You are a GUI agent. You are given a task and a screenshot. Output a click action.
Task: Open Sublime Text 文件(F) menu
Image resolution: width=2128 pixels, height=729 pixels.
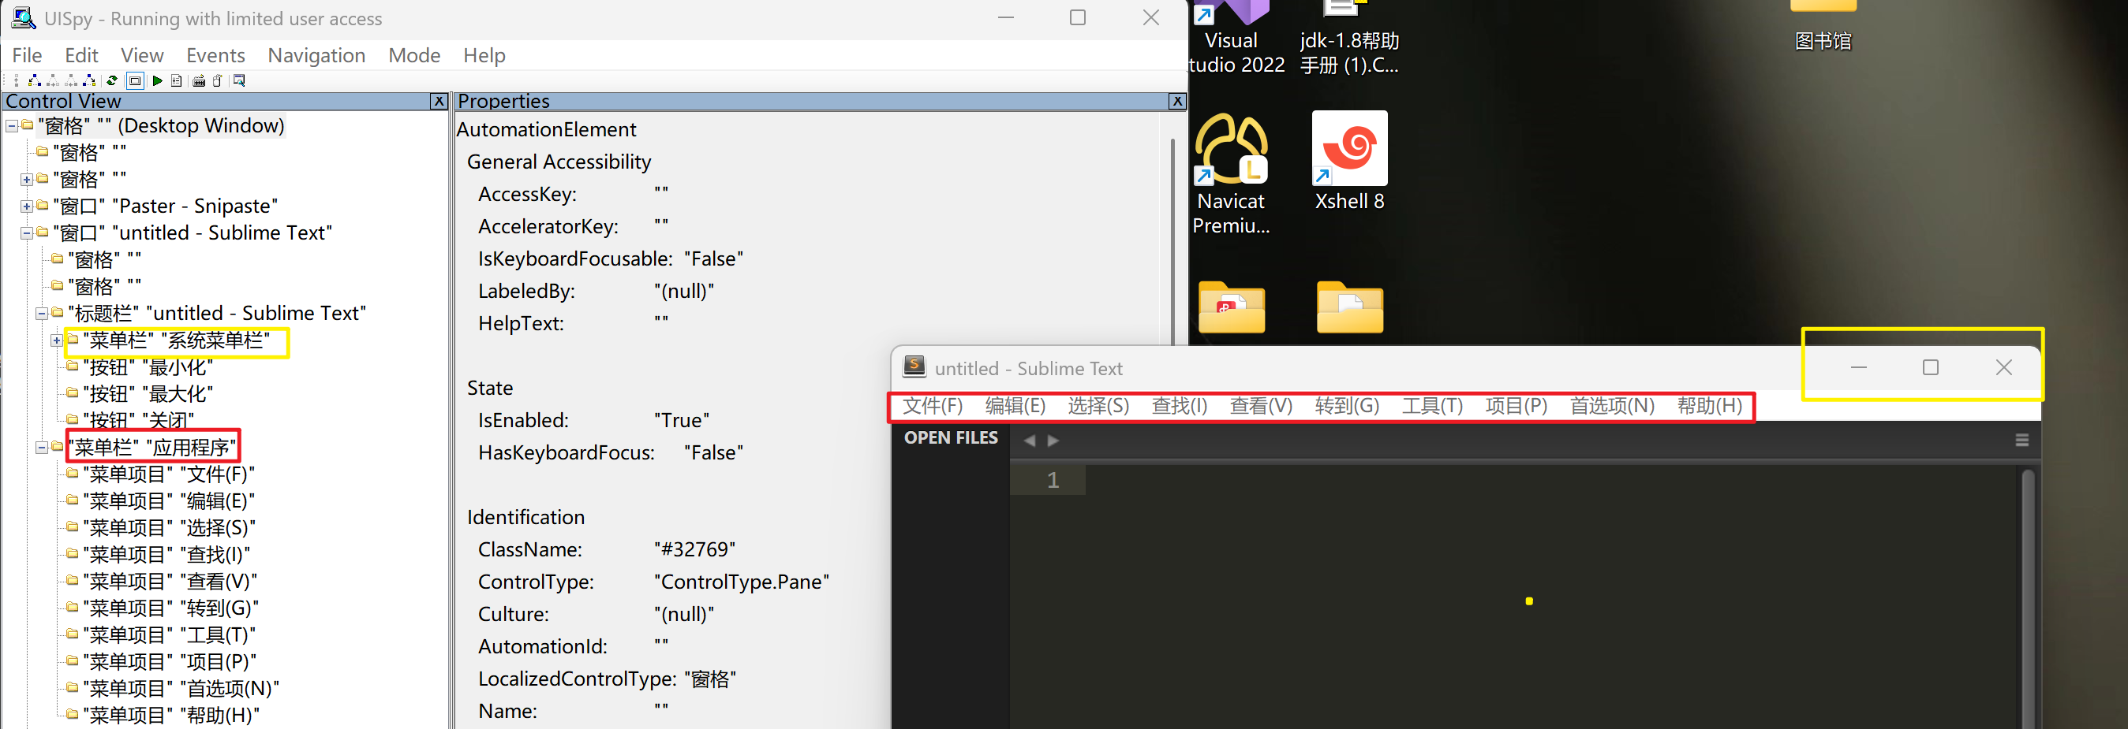click(x=932, y=407)
